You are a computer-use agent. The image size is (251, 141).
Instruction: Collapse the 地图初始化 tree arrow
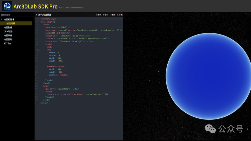tap(2, 19)
